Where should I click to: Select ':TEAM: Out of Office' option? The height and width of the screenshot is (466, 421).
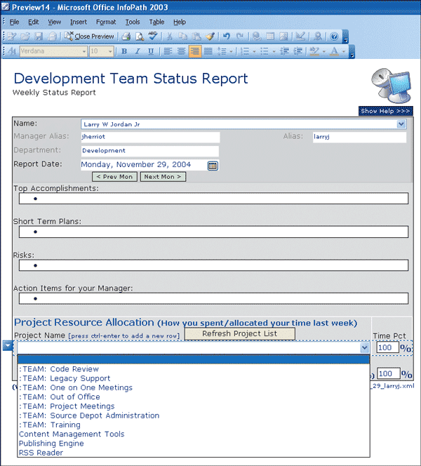[194, 397]
